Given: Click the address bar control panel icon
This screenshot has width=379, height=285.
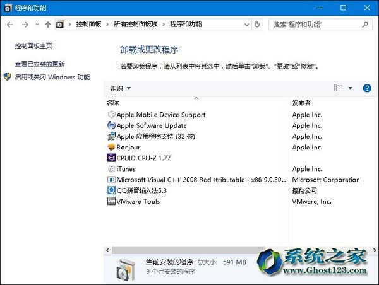Looking at the screenshot, I should click(x=60, y=25).
